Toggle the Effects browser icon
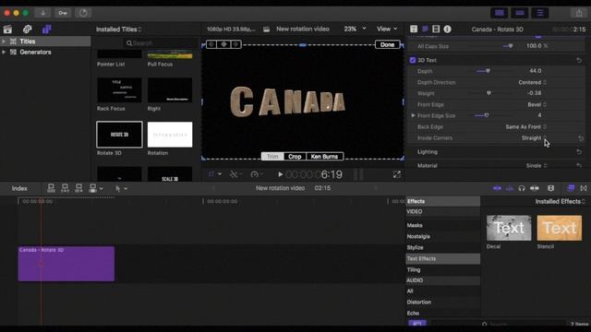This screenshot has width=591, height=332. [x=571, y=188]
